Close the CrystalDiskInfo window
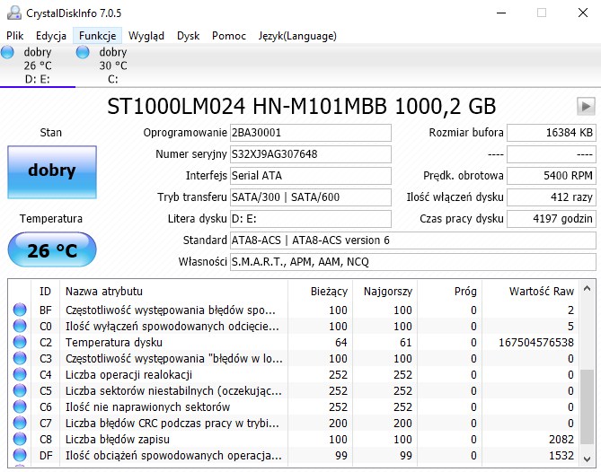This screenshot has height=472, width=601. tap(583, 13)
